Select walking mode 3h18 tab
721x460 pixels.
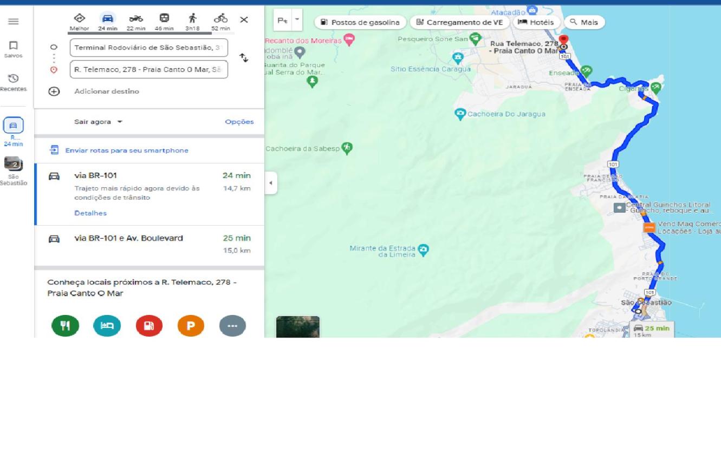click(x=192, y=22)
